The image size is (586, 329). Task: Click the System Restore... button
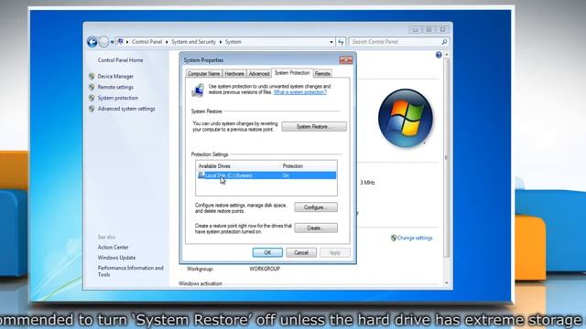point(314,127)
